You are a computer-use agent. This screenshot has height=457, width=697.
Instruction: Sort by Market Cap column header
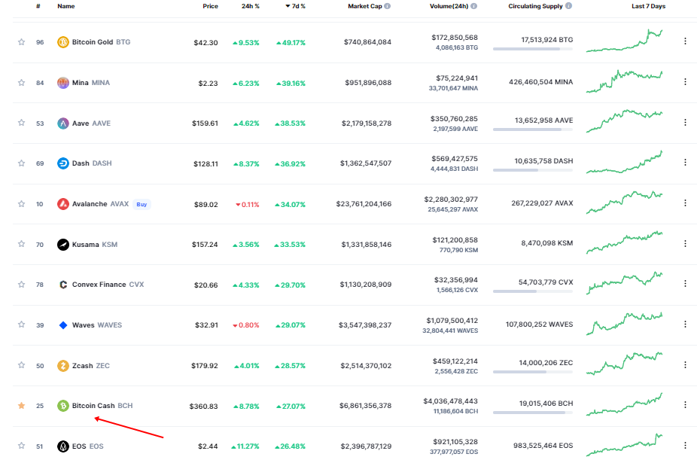[364, 6]
